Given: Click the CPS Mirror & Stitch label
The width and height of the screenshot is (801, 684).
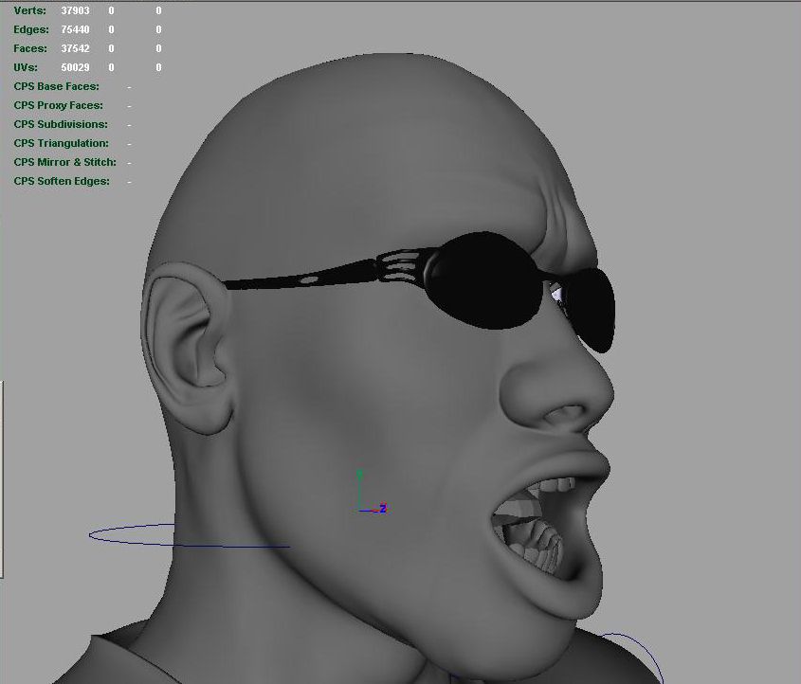Looking at the screenshot, I should tap(64, 162).
